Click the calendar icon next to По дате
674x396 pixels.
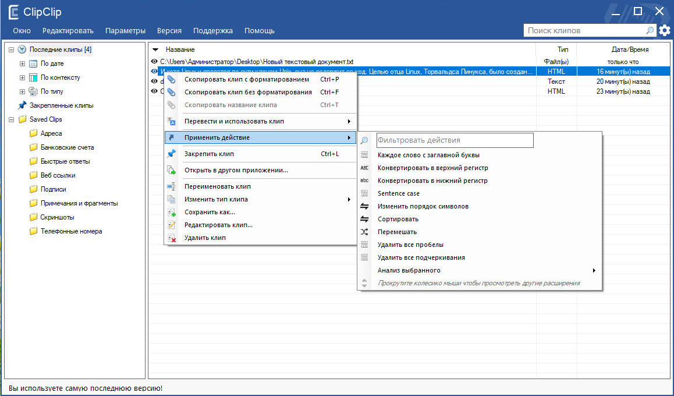pyautogui.click(x=33, y=63)
